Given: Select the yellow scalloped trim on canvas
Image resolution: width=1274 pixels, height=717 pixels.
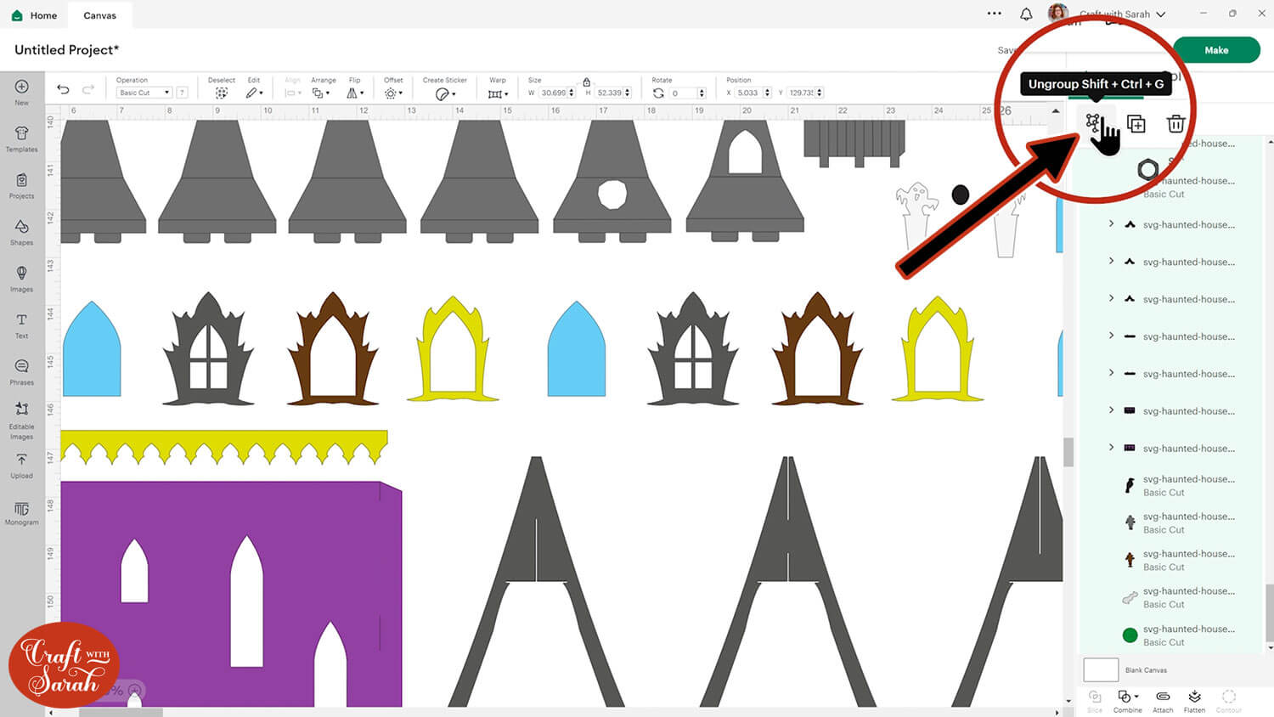Looking at the screenshot, I should click(x=224, y=448).
